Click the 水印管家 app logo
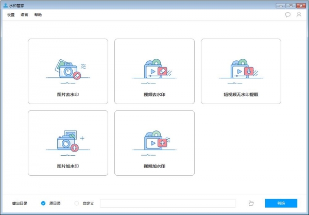309x215 pixels. coord(6,6)
